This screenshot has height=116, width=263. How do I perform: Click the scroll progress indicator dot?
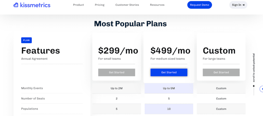[x=254, y=86]
